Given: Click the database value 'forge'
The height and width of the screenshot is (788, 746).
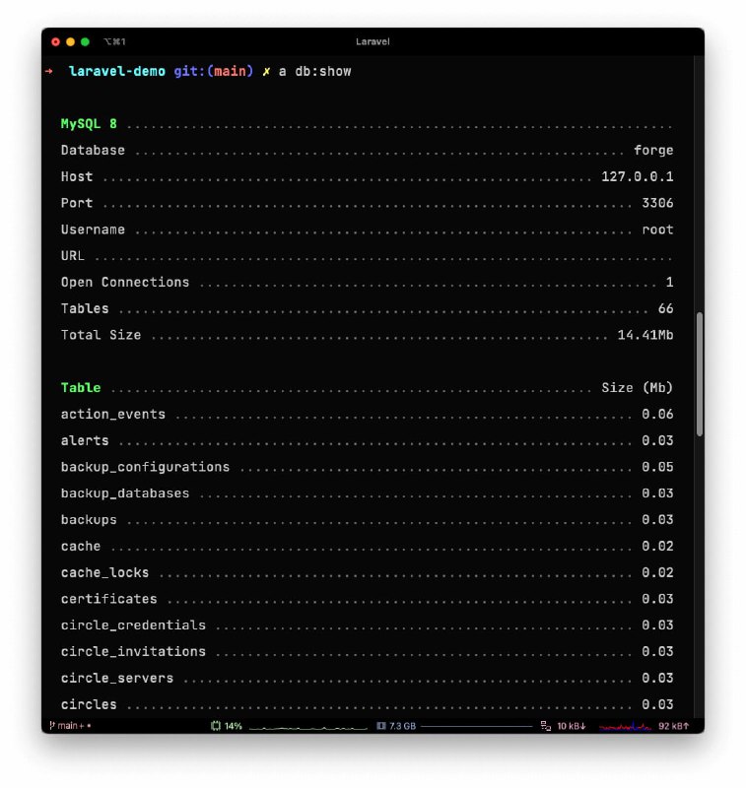Looking at the screenshot, I should click(x=653, y=151).
